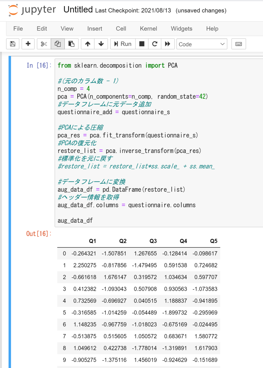Run the current cell with the Run button
The height and width of the screenshot is (368, 263).
point(122,44)
